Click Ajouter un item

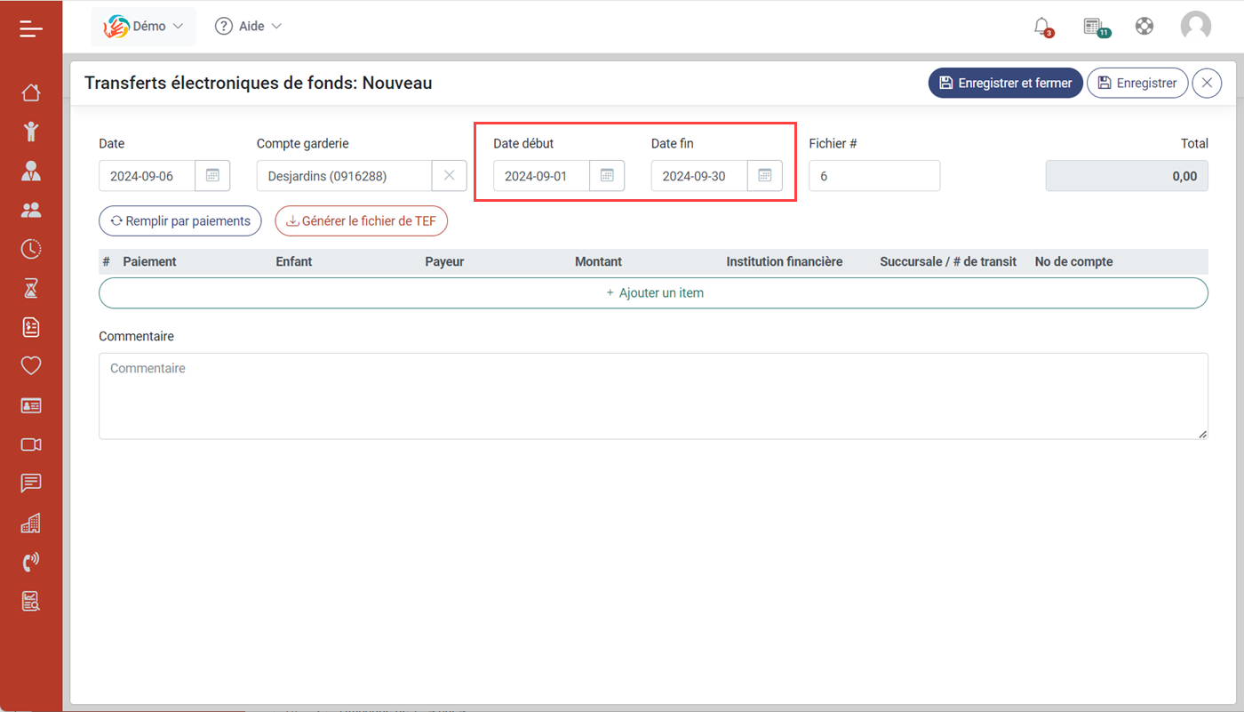653,292
